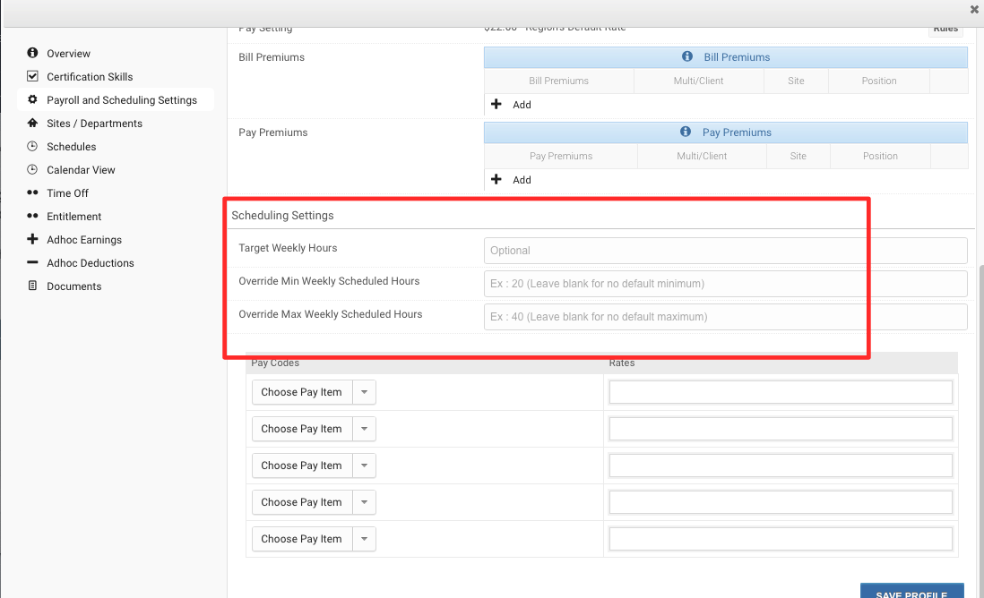Close the dialog with the X icon
The width and height of the screenshot is (984, 598).
974,10
